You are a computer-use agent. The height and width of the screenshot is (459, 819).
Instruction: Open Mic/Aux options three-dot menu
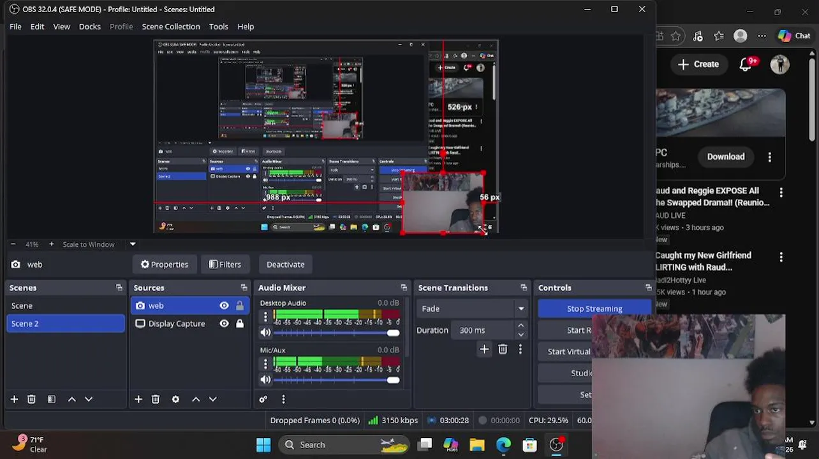[265, 363]
